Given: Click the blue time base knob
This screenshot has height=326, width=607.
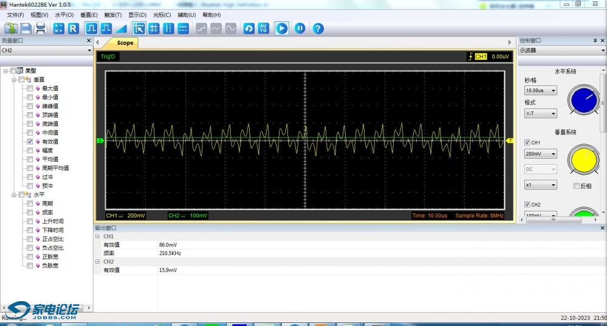Looking at the screenshot, I should [584, 100].
